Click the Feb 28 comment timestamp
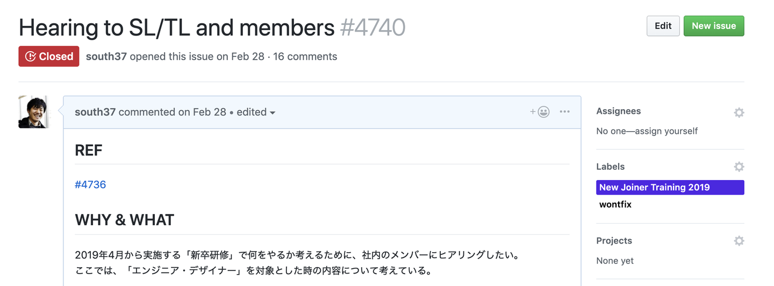 pos(210,112)
